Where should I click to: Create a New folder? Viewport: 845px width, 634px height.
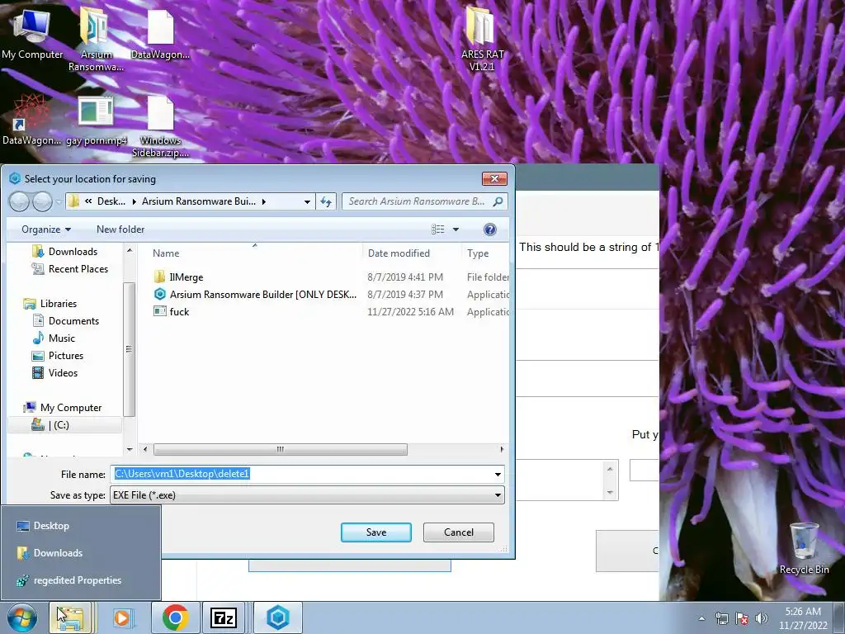pos(120,229)
